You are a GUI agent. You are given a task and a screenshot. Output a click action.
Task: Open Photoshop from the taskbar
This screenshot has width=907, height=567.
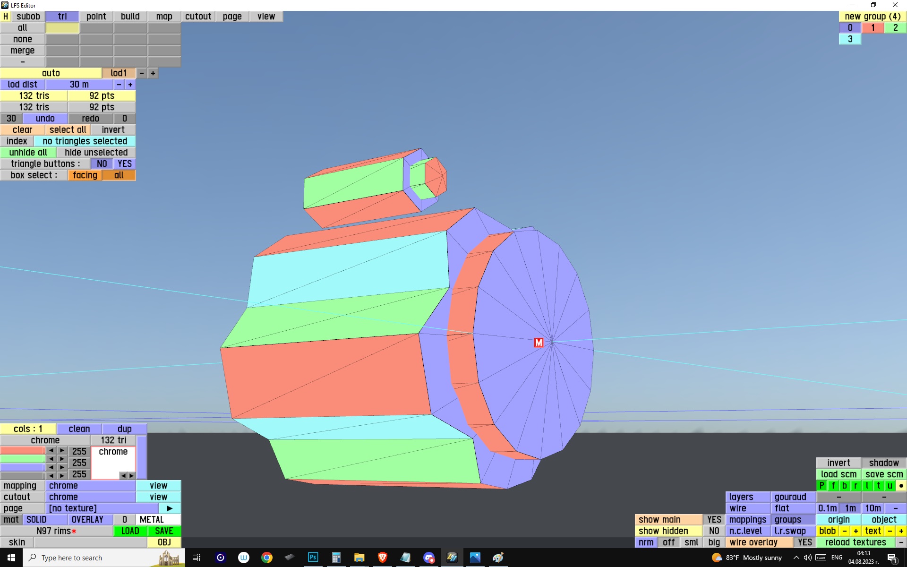313,558
